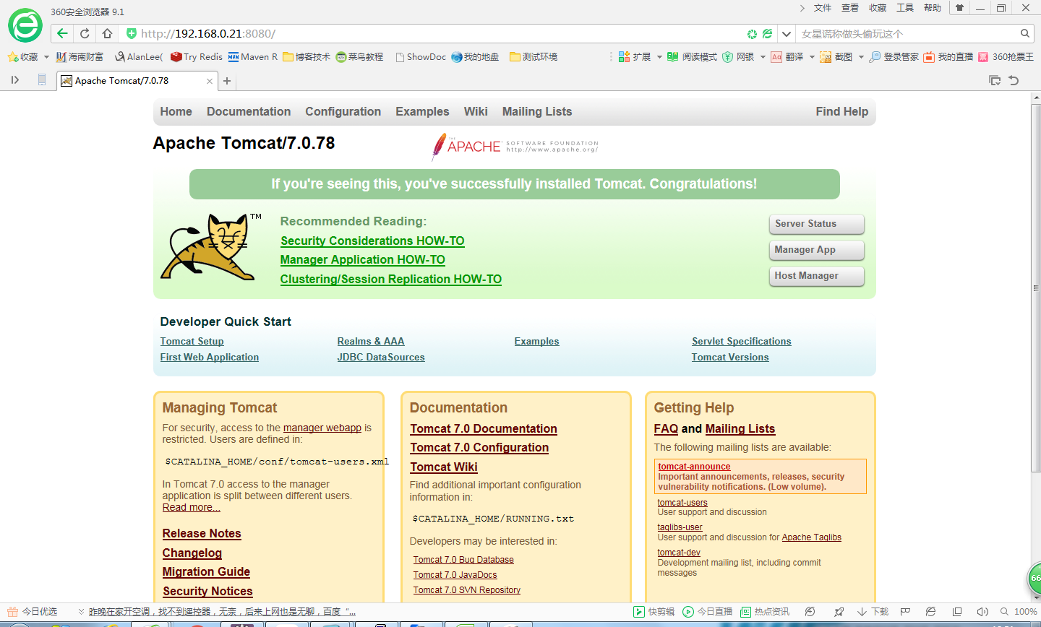Screen dimensions: 1041x627
Task: Go to Configuration in the Tomcat nav bar
Action: click(x=343, y=111)
